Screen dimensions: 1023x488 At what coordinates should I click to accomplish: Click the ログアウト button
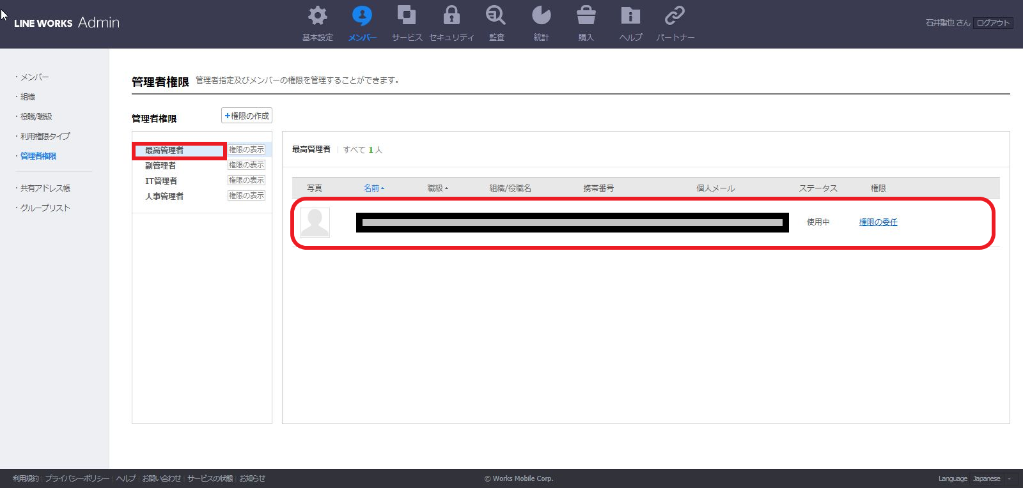(x=993, y=23)
